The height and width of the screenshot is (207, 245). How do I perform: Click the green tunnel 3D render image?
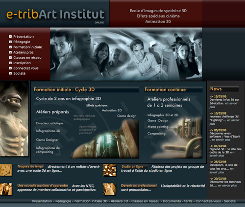105,138
